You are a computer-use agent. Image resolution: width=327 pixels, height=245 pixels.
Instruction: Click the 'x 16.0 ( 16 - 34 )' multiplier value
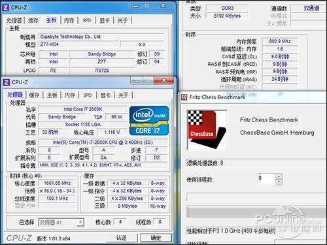tap(57, 191)
